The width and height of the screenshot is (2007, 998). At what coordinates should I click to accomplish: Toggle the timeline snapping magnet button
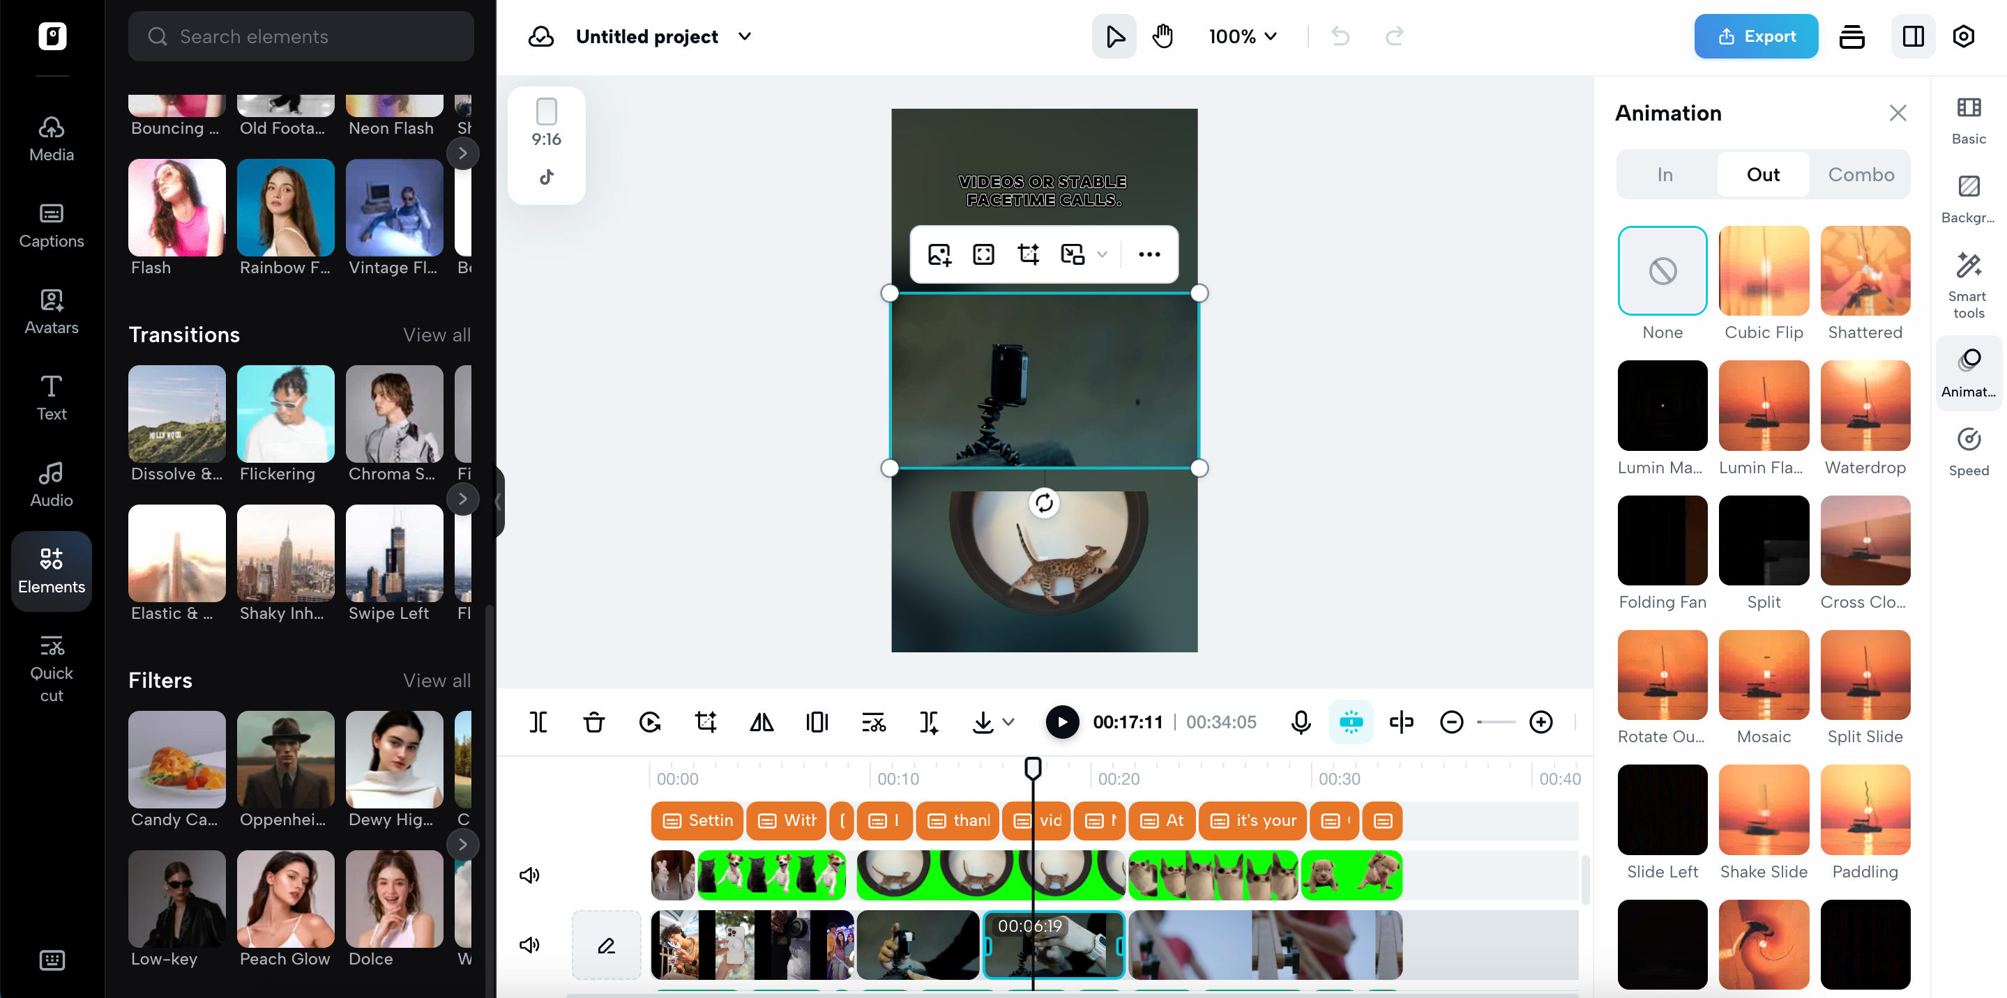pyautogui.click(x=1351, y=723)
